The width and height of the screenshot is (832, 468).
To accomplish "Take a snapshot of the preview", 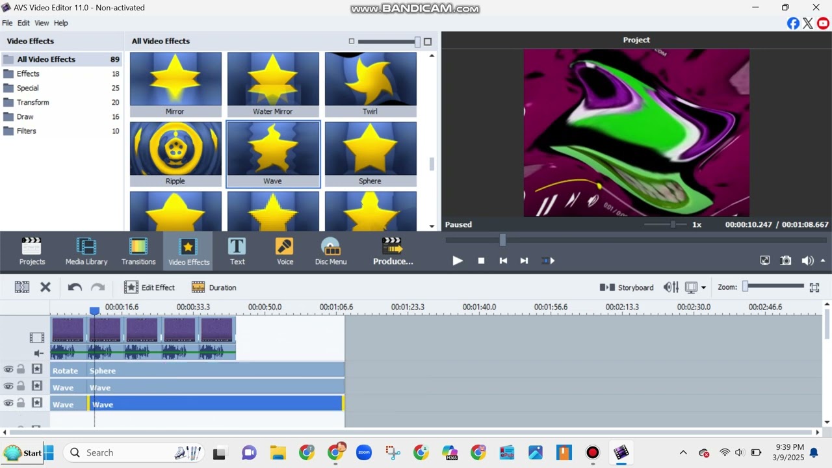I will pos(786,261).
